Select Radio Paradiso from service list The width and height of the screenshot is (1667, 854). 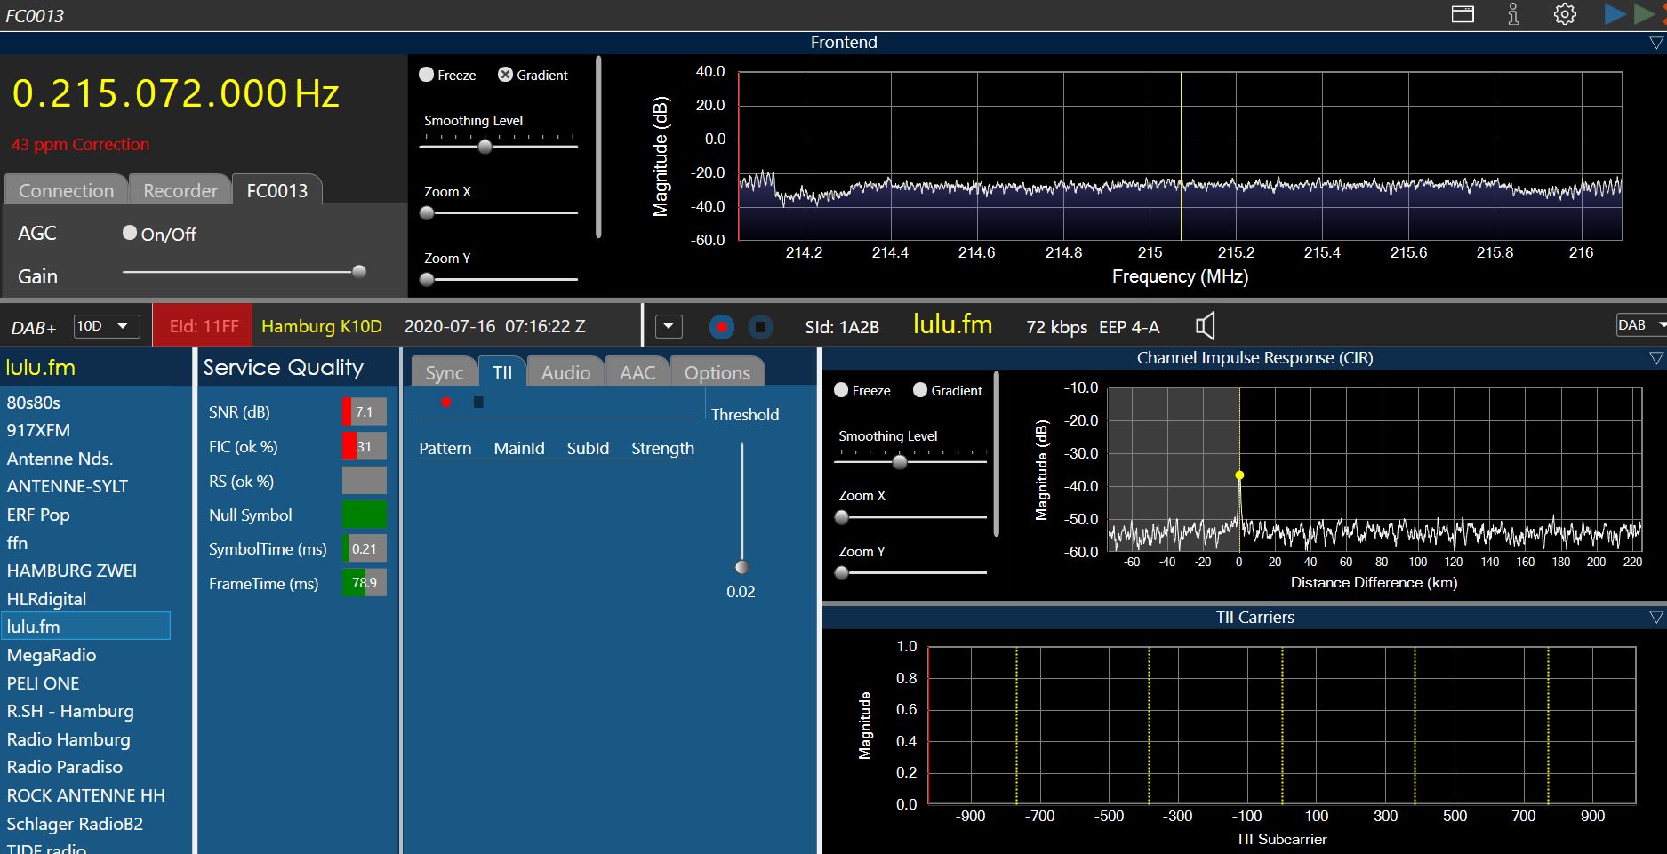(65, 767)
